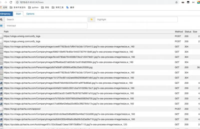The image size is (200, 129).
Task: Click image icon of ea3b84285b48 flow
Action: pyautogui.click(x=1, y=119)
